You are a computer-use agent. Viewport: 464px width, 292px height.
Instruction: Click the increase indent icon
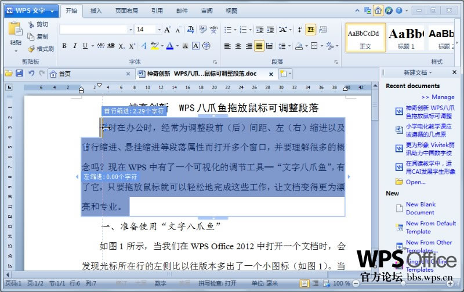[x=270, y=30]
